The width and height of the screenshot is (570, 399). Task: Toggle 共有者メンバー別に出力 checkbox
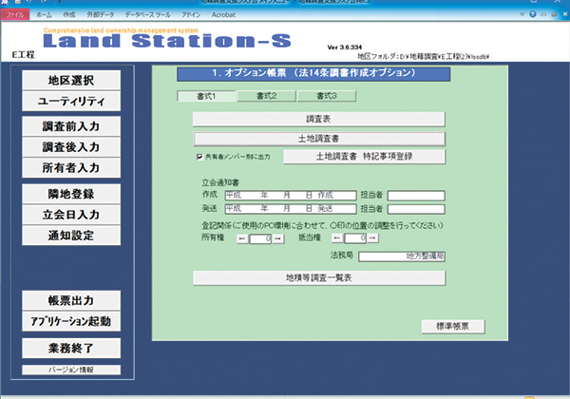(x=199, y=157)
